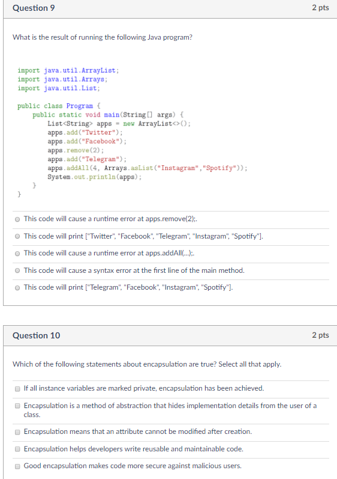Tick 'Encapsulation is a method of abstraction' option
This screenshot has height=479, width=337.
pyautogui.click(x=17, y=406)
